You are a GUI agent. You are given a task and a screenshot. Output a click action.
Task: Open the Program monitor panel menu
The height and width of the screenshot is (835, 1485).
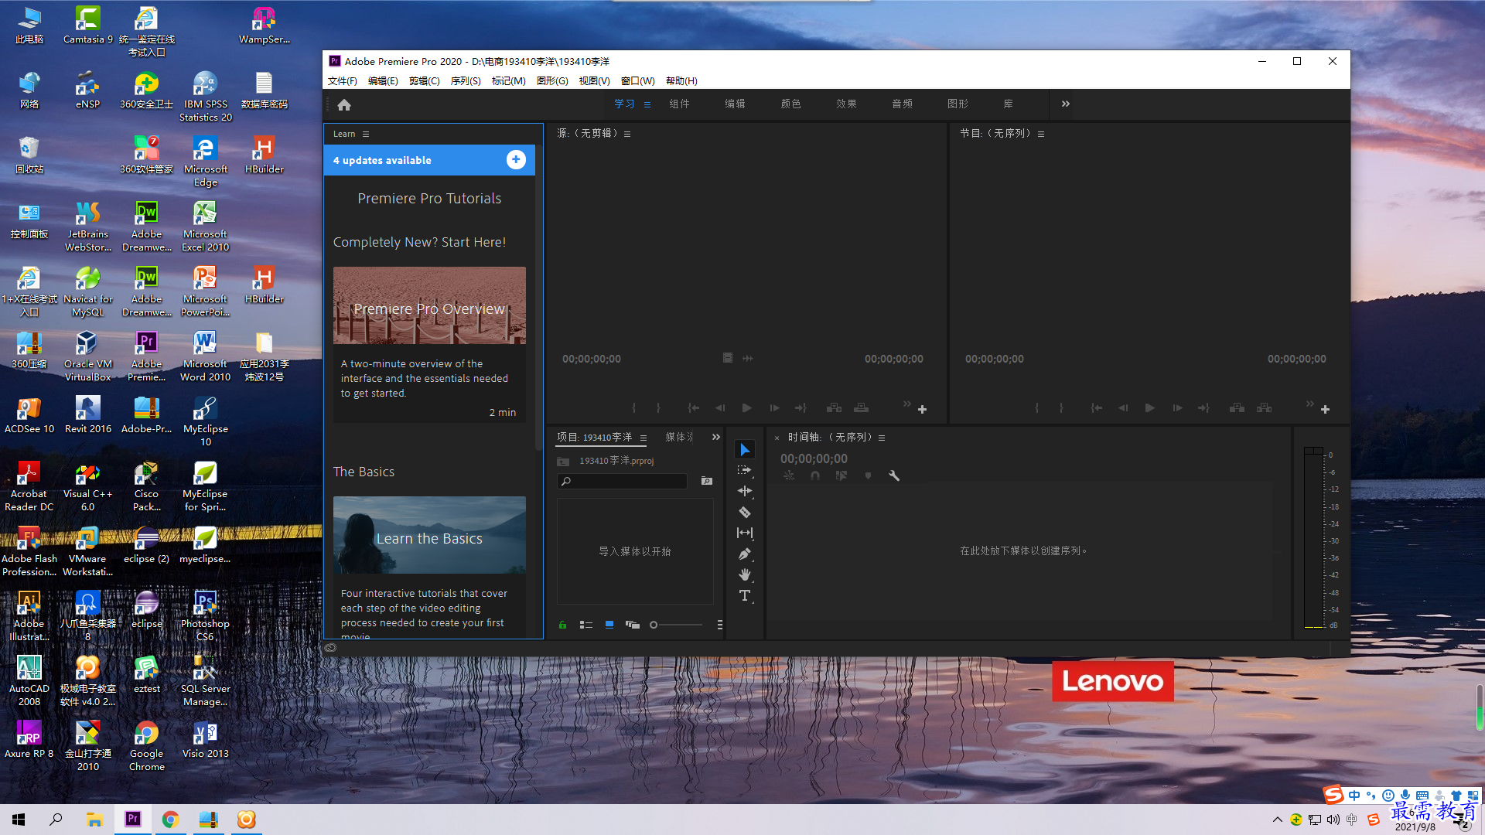click(1041, 134)
